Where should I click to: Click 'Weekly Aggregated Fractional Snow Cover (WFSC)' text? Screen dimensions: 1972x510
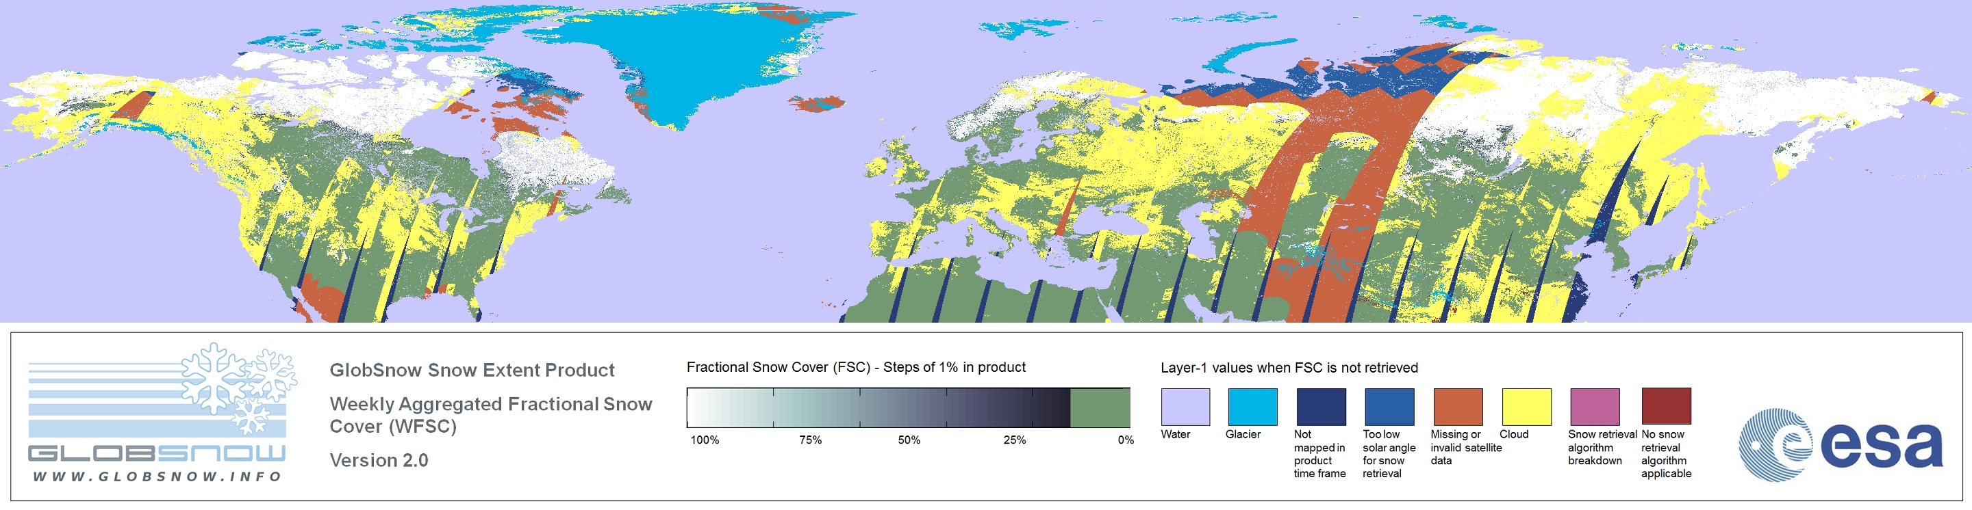(491, 415)
